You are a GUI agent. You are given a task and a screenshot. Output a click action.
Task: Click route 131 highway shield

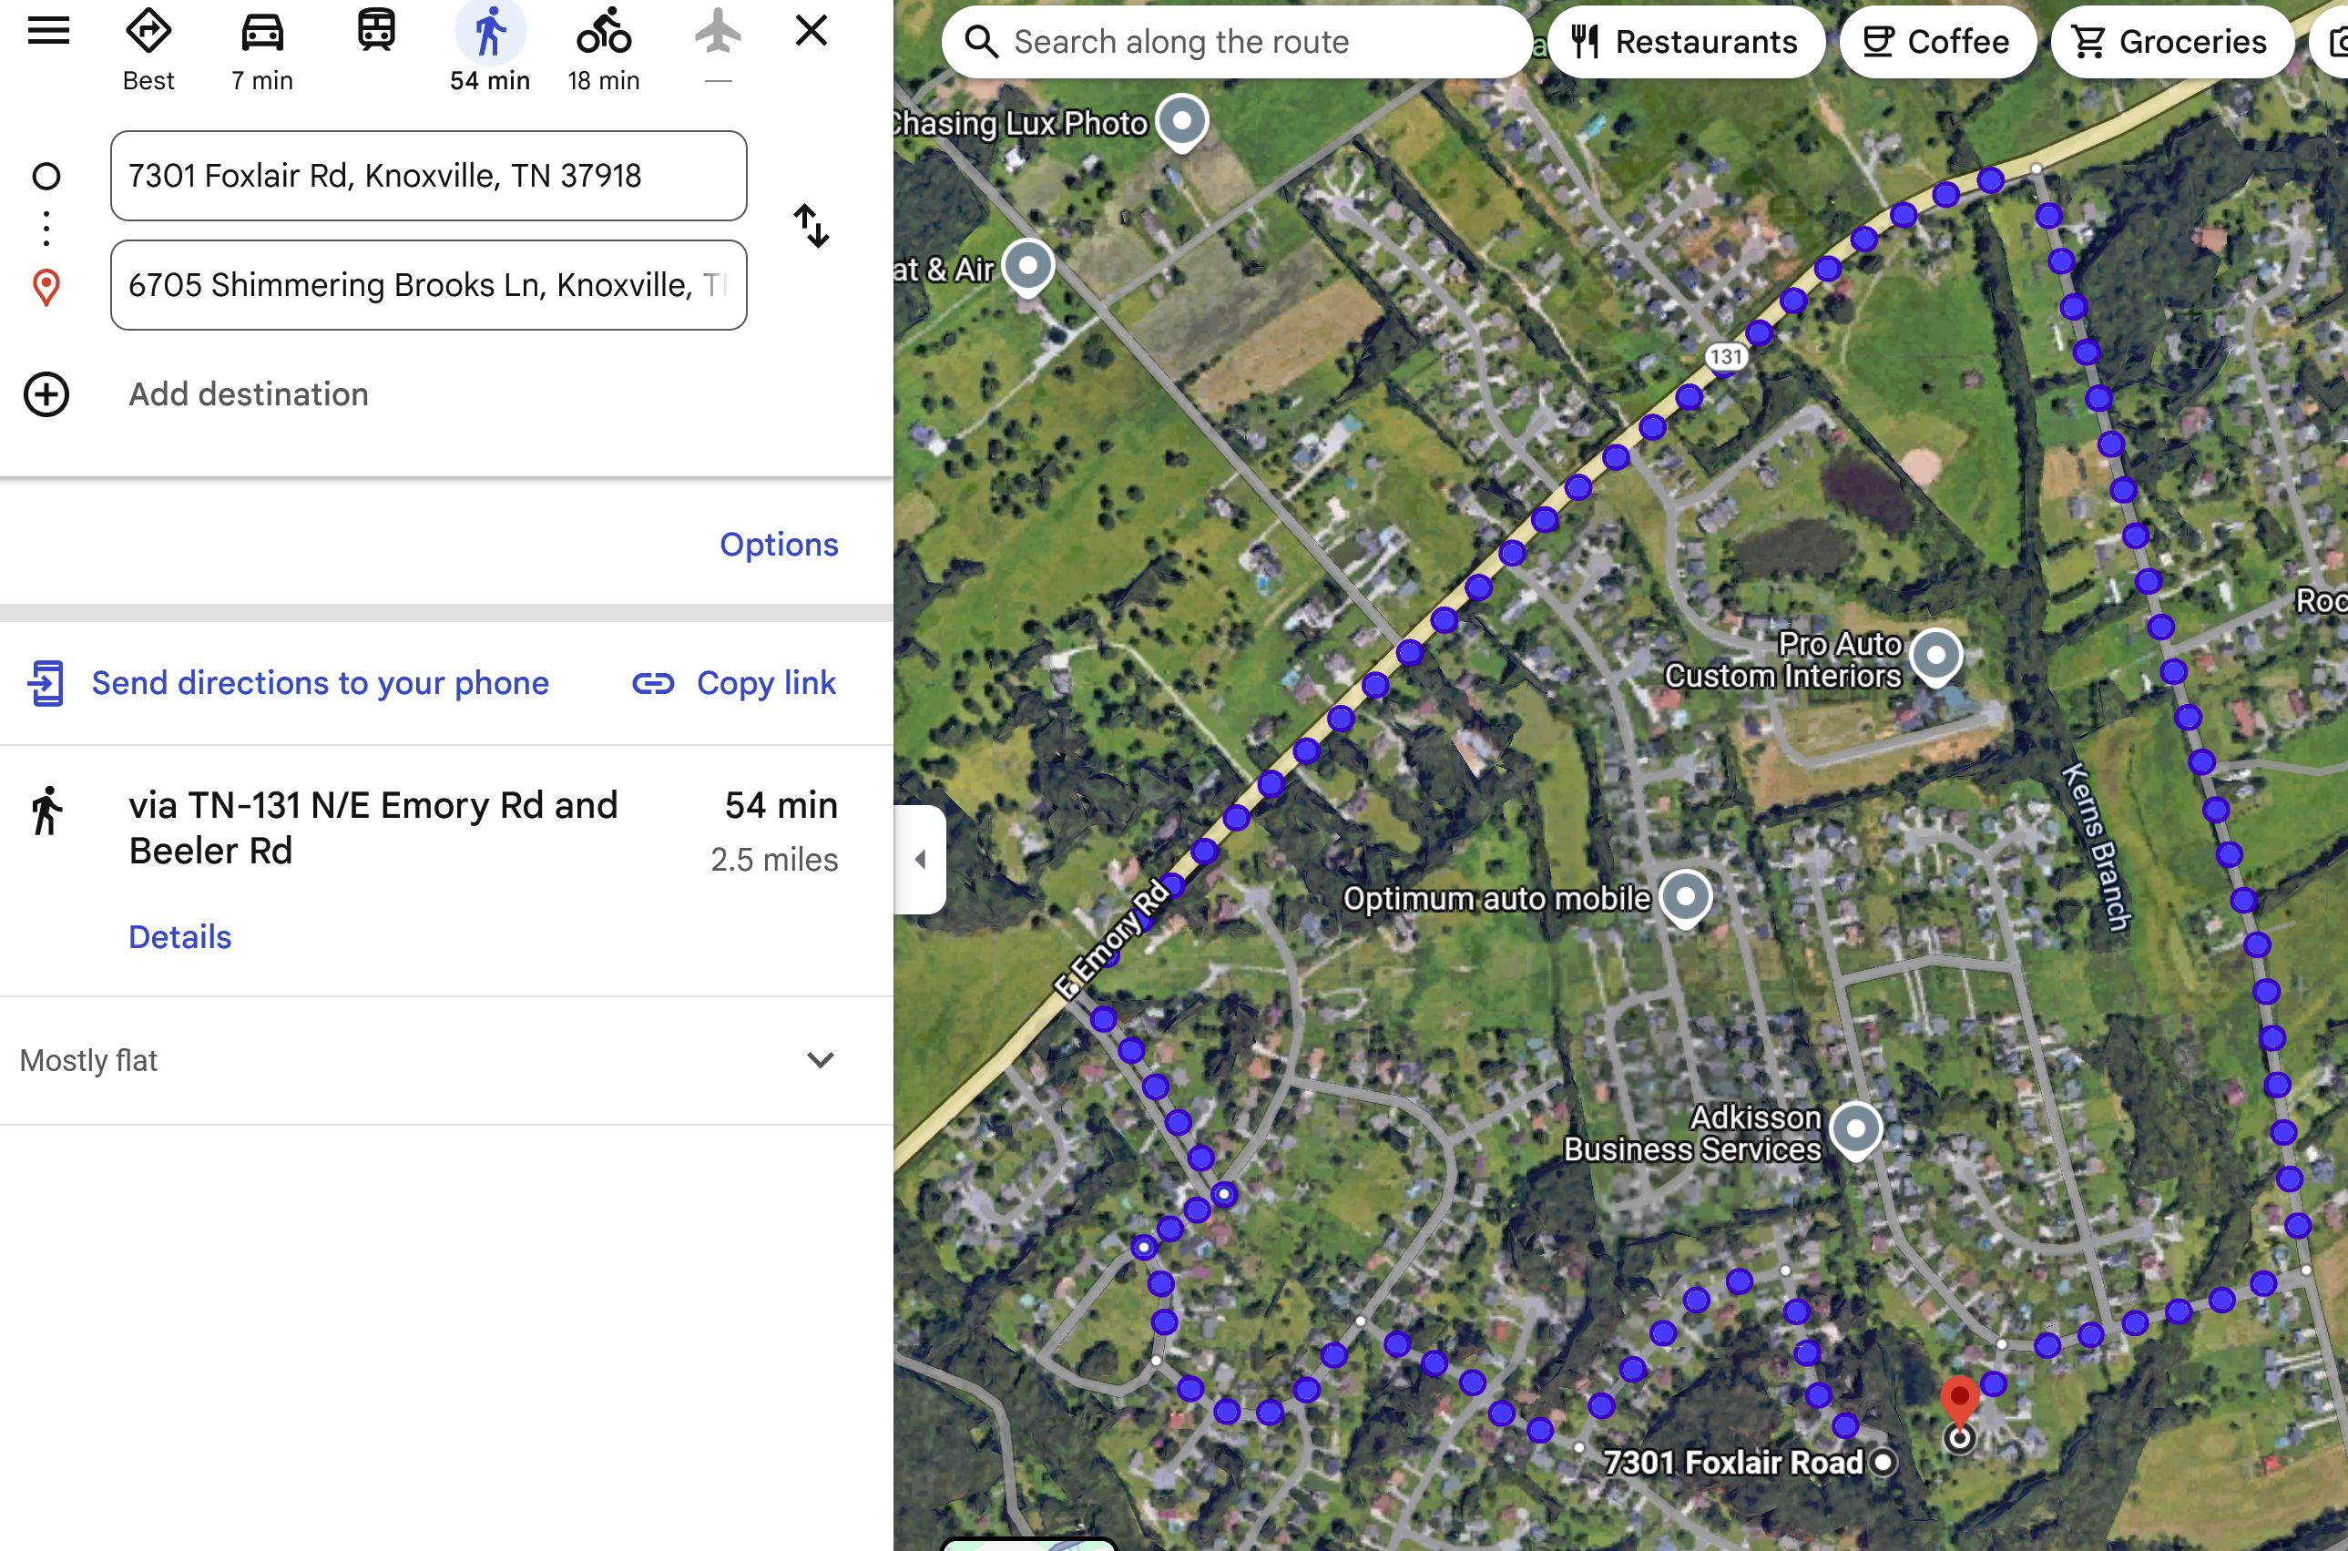pos(1726,356)
